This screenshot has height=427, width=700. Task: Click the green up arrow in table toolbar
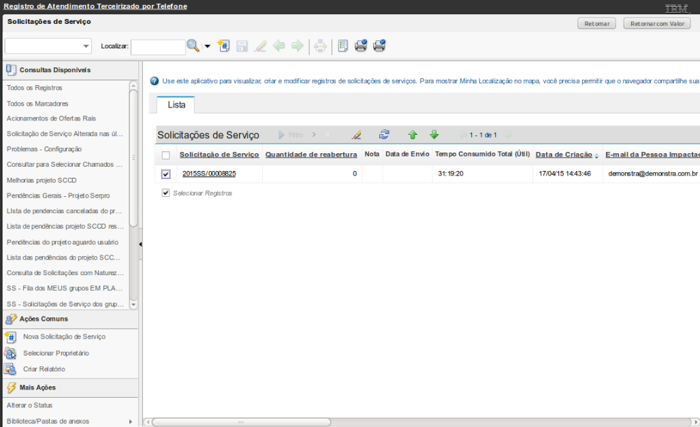tap(412, 135)
